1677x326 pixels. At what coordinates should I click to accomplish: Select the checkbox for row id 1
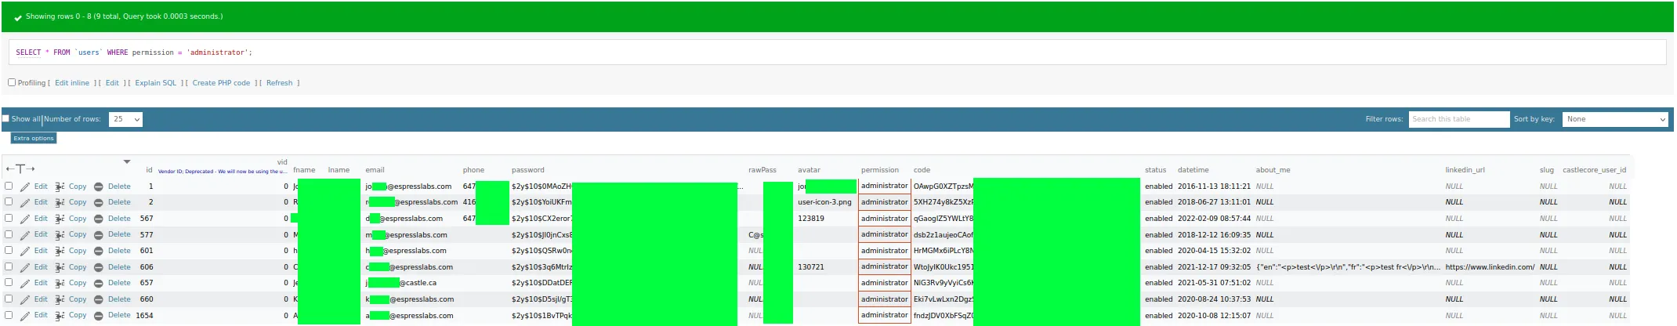[x=9, y=186]
